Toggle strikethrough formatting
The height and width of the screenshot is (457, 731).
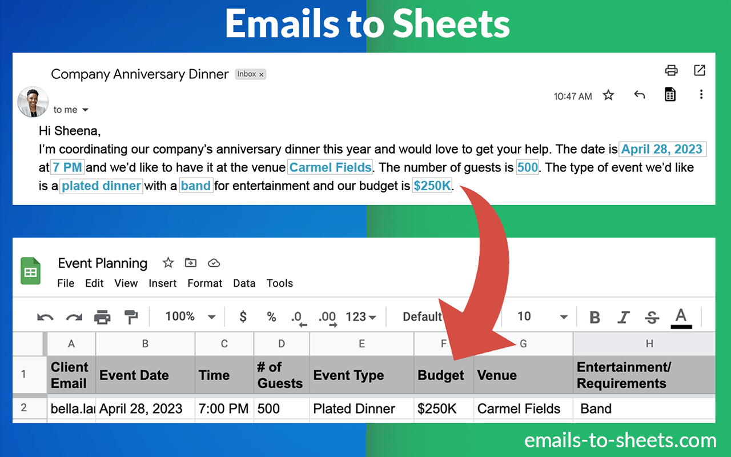[x=652, y=316]
